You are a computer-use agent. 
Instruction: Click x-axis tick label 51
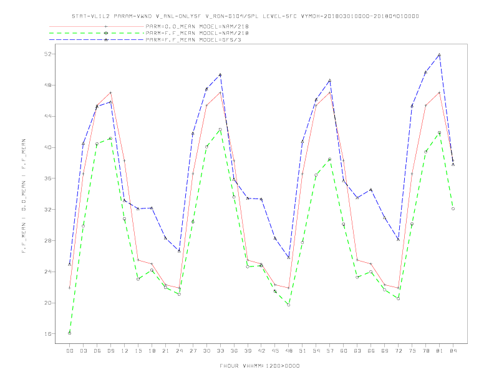303,351
